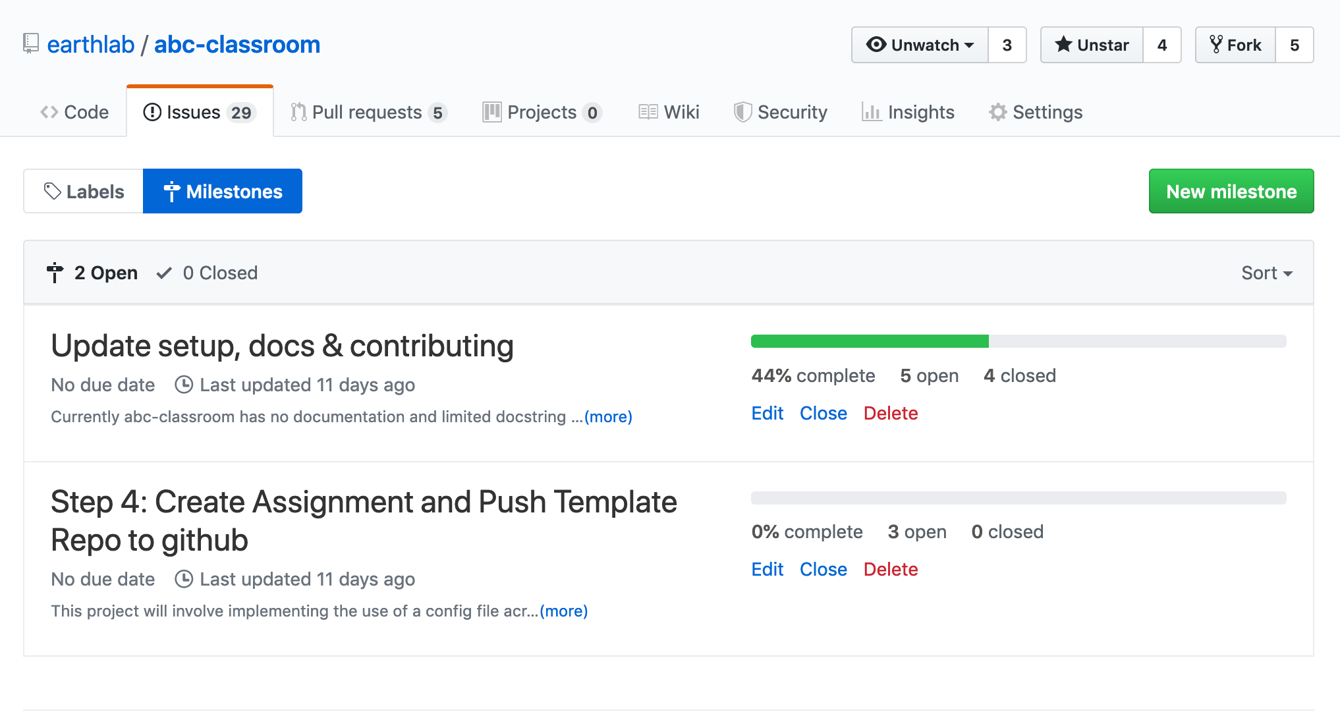Open the Fork count of 5
The image size is (1340, 714).
coord(1295,45)
